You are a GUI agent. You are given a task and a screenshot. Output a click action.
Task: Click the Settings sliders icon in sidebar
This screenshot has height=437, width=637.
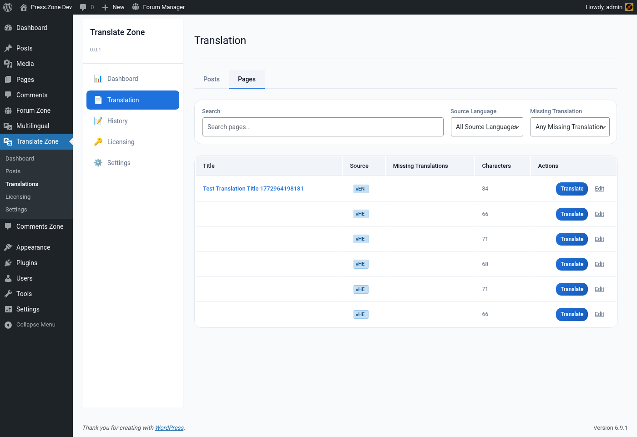[8, 309]
